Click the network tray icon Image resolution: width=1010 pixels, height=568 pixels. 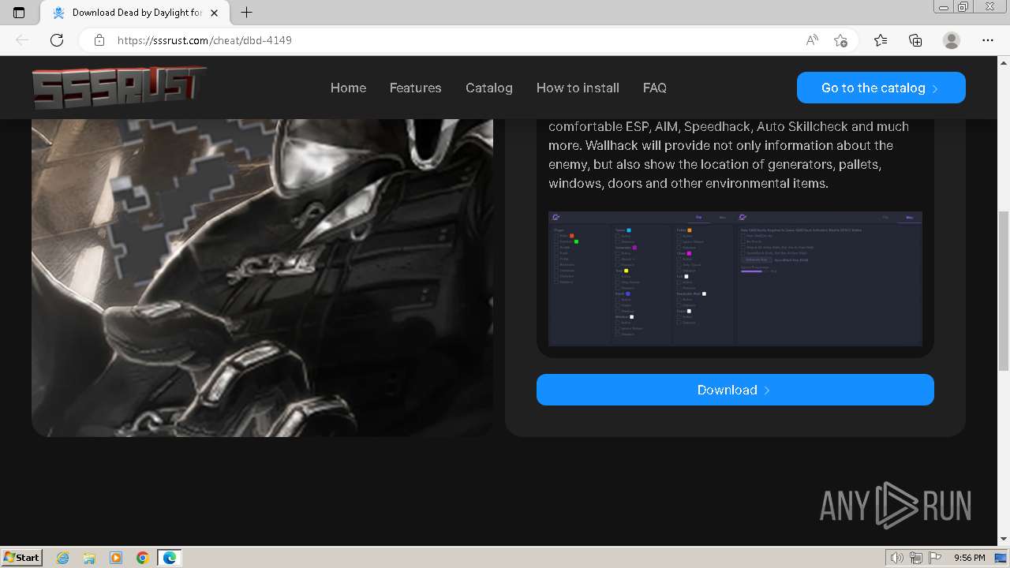[917, 558]
